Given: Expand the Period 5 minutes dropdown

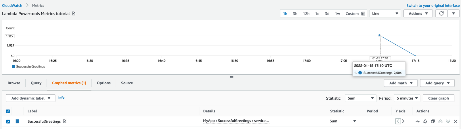Looking at the screenshot, I should click(407, 98).
